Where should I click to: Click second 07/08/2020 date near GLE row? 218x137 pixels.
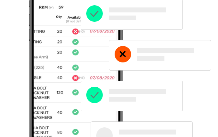point(102,78)
